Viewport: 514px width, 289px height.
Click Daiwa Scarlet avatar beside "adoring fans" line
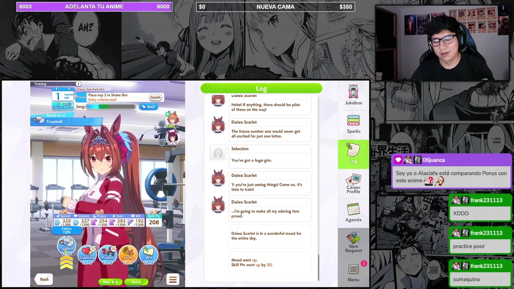click(218, 205)
